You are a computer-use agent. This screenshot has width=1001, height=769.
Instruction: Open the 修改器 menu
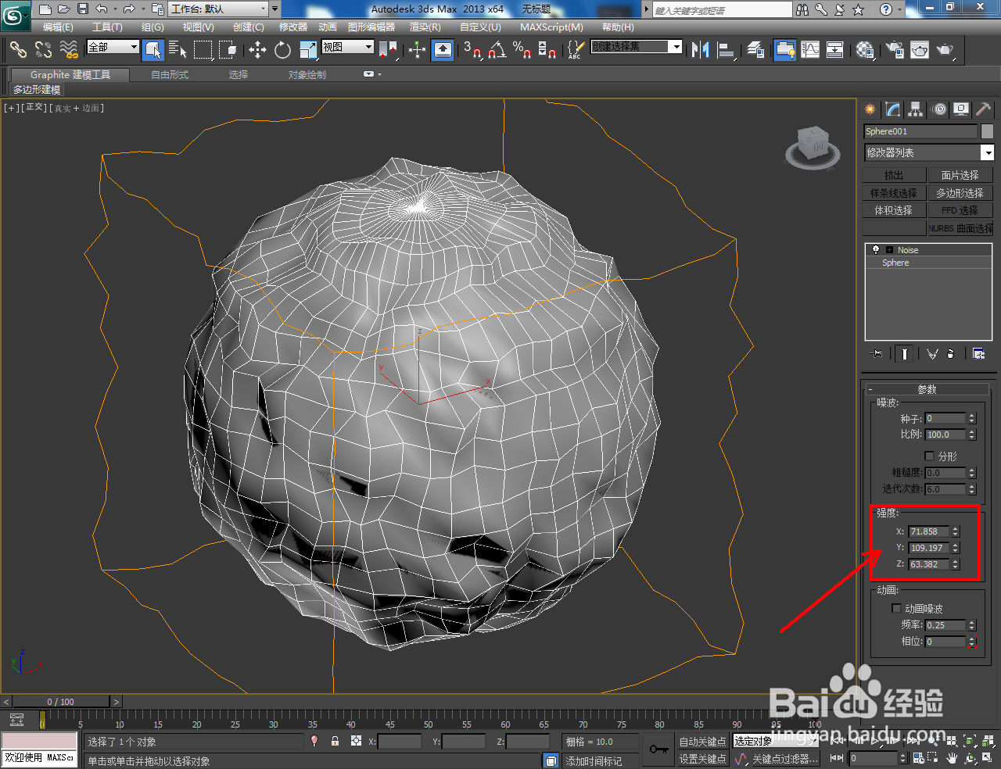293,27
